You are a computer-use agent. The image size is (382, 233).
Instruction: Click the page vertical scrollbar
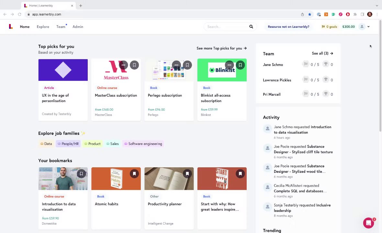pyautogui.click(x=380, y=75)
